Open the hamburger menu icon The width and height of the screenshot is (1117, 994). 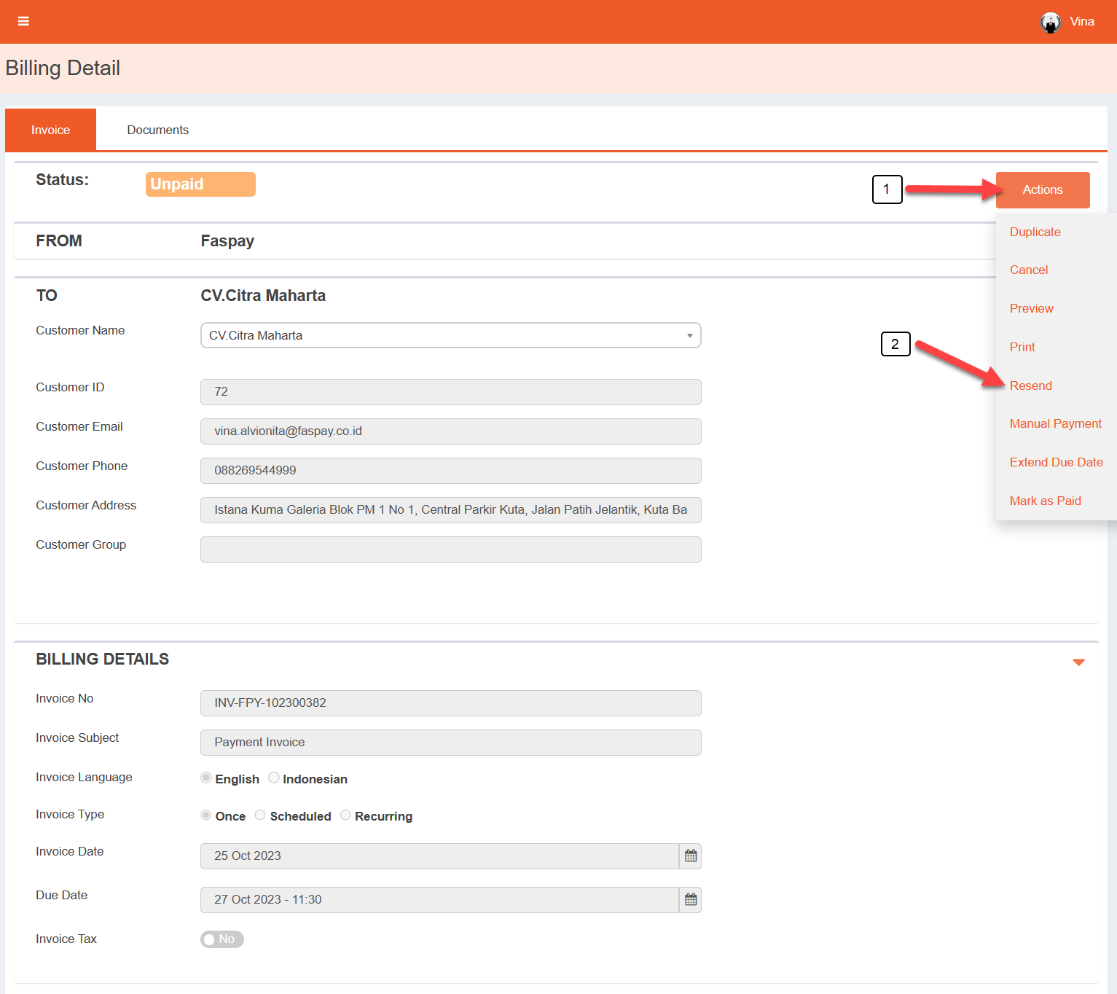click(x=23, y=21)
